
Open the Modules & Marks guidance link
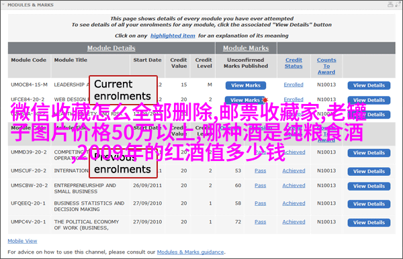tap(191, 252)
